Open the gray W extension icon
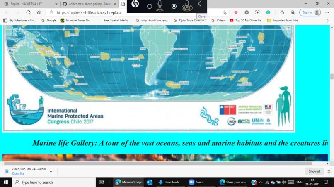The image size is (334, 187). point(247,12)
